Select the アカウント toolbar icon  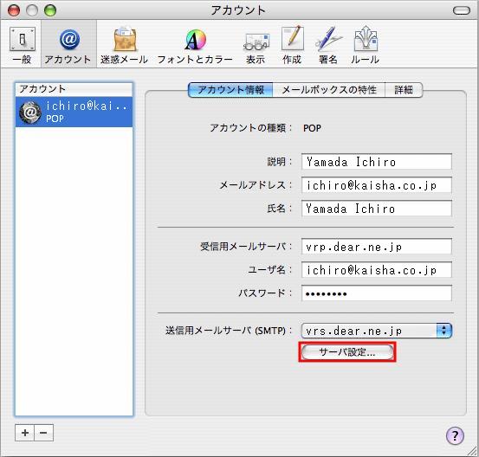[68, 45]
